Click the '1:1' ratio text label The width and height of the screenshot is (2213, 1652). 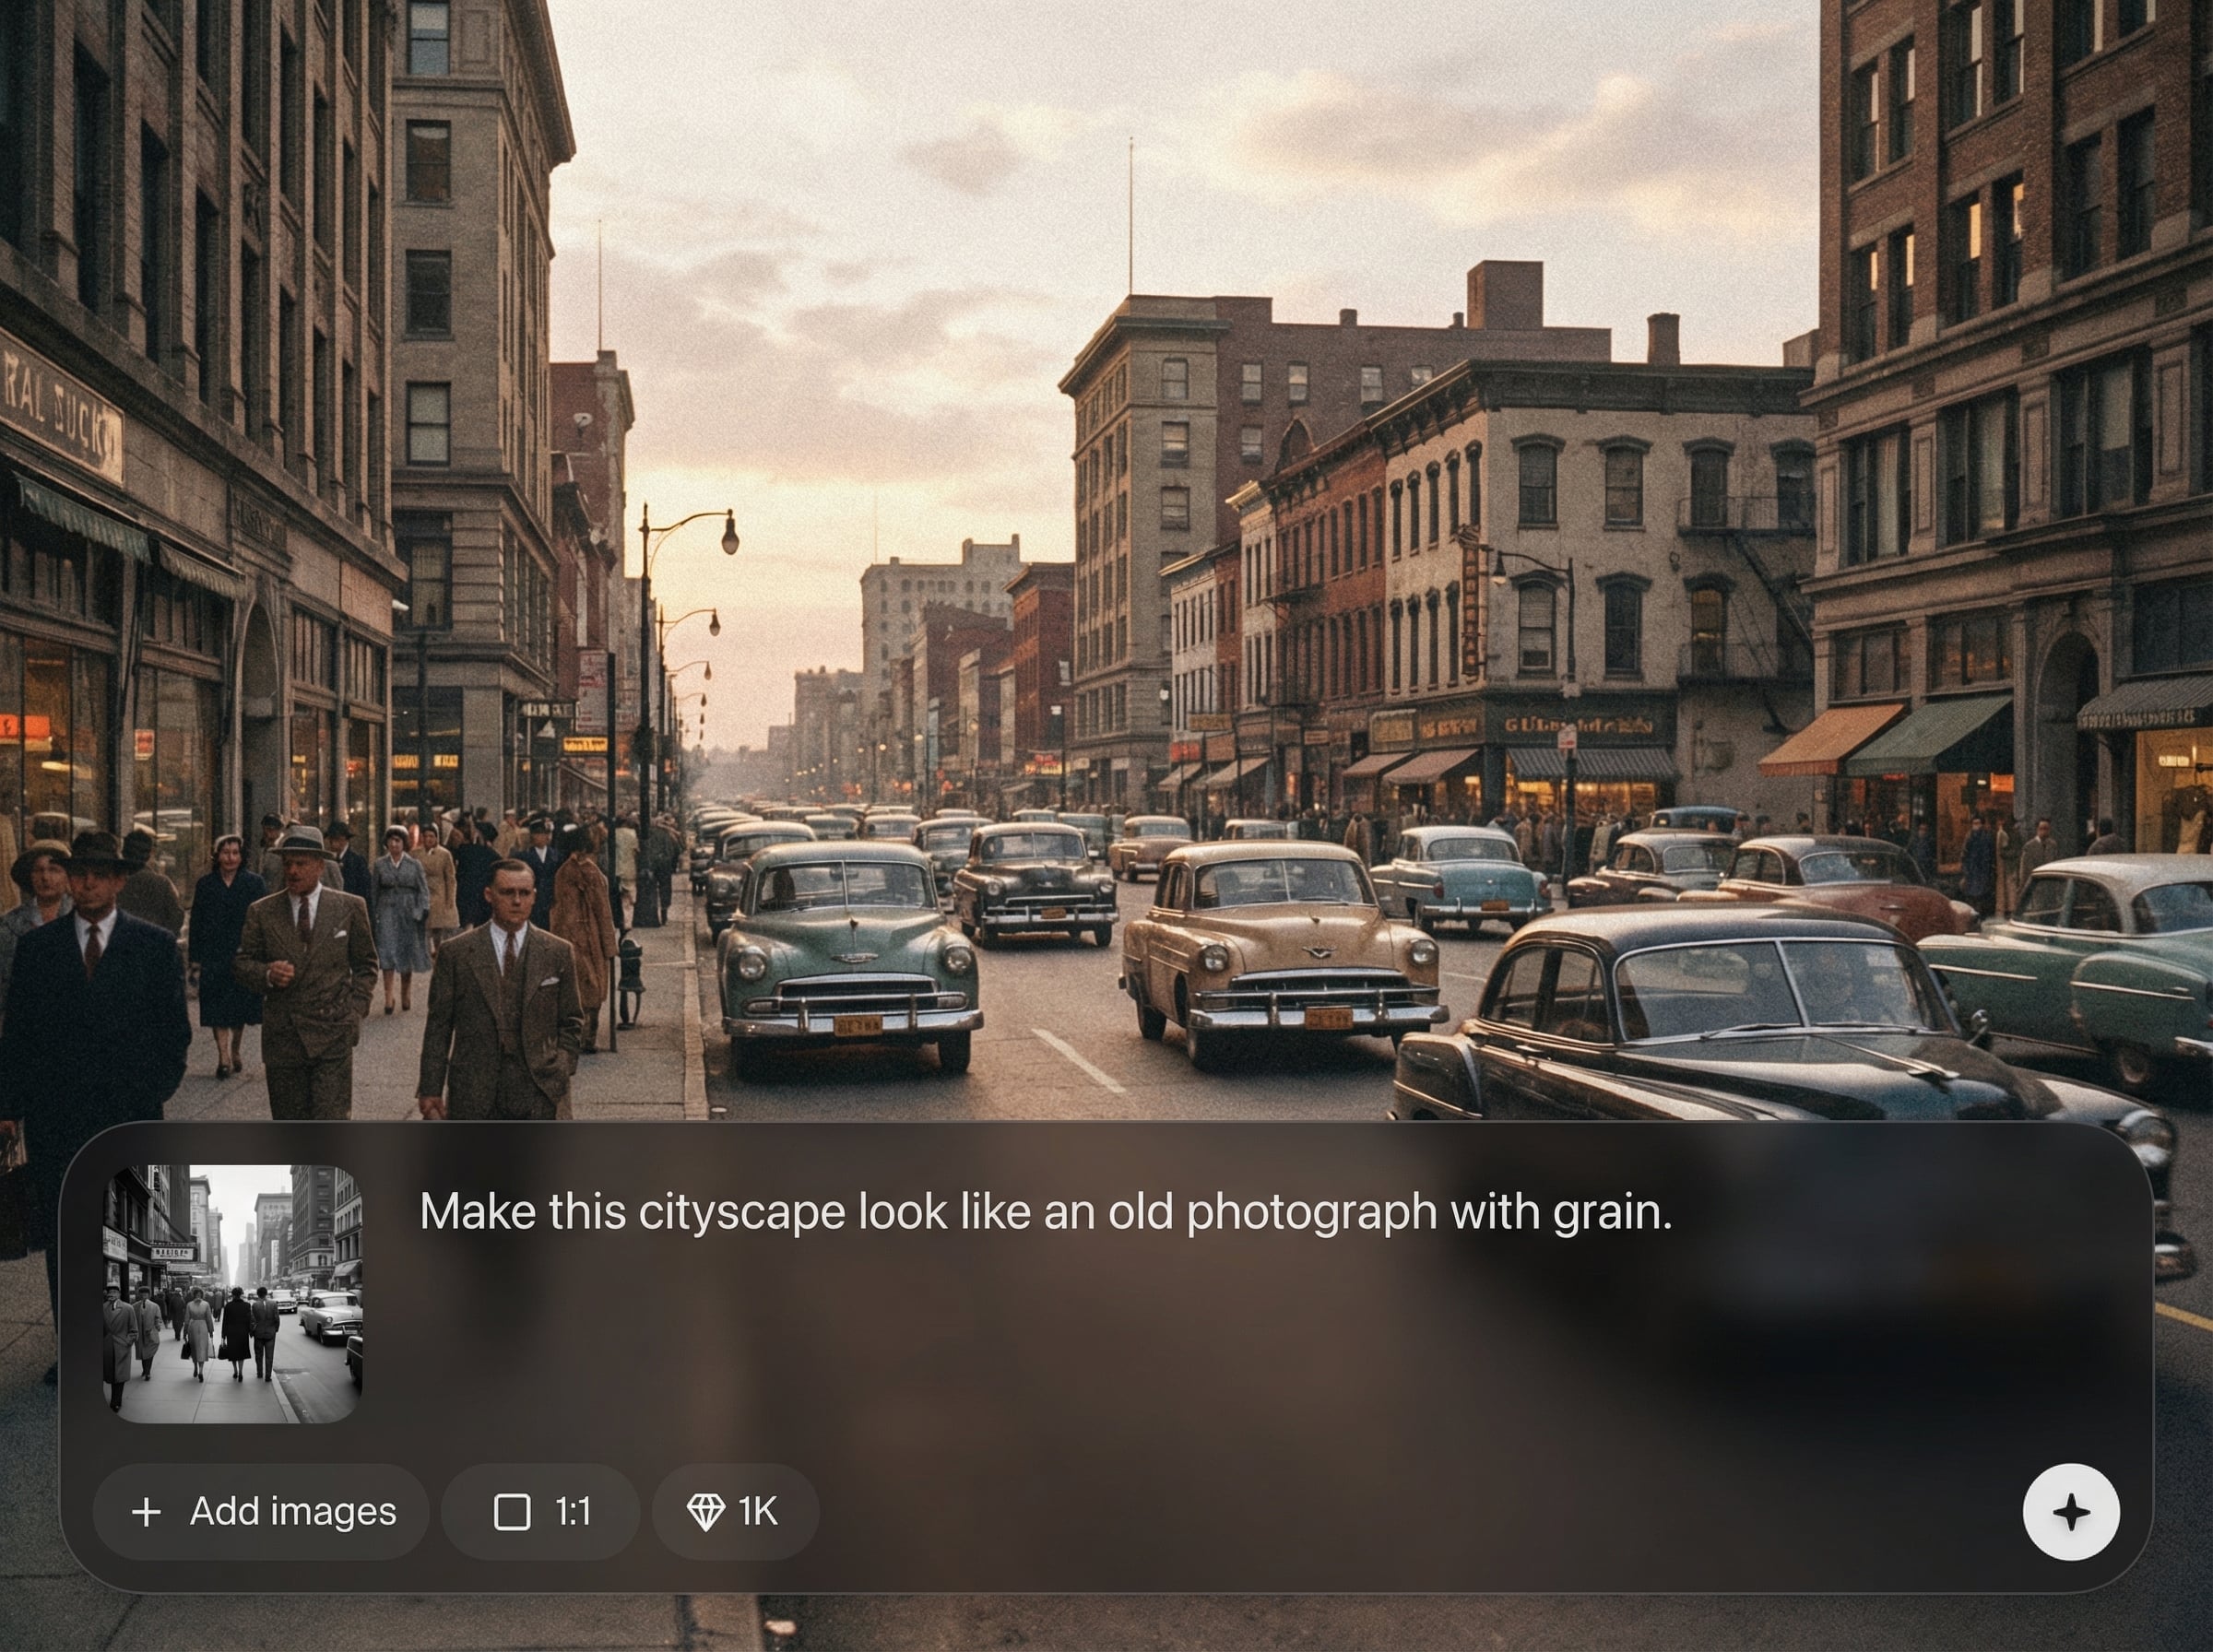coord(572,1512)
